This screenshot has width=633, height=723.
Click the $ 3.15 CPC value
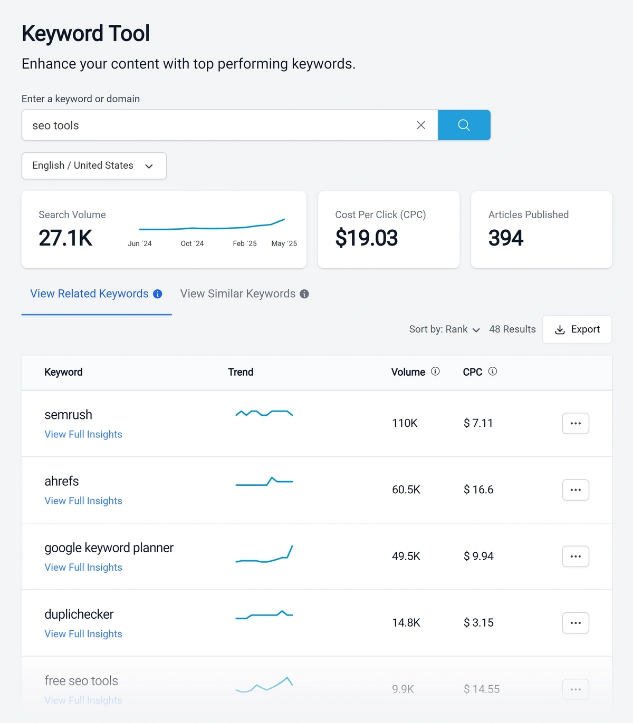[478, 622]
